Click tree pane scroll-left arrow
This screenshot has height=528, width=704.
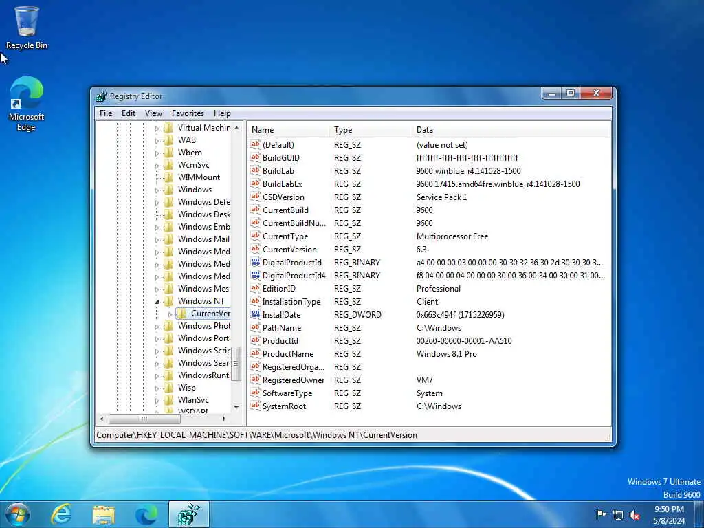[102, 419]
